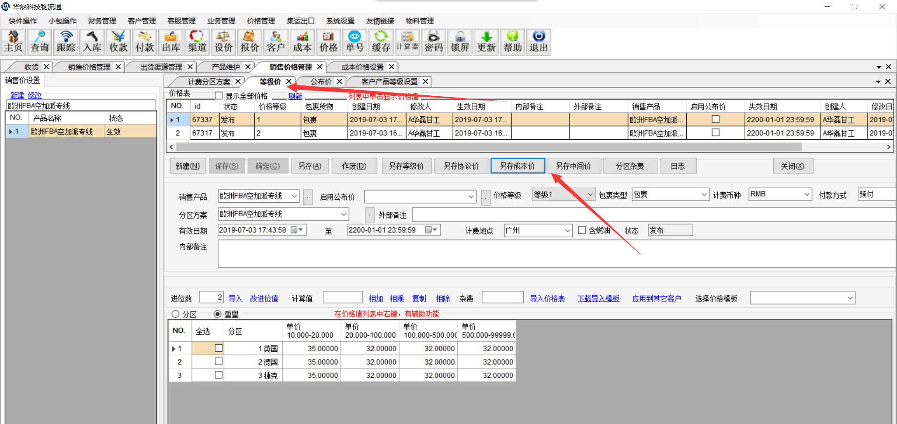Screen dimensions: 897x424
Task: Click the 查询 search toolbar icon
Action: coord(39,42)
